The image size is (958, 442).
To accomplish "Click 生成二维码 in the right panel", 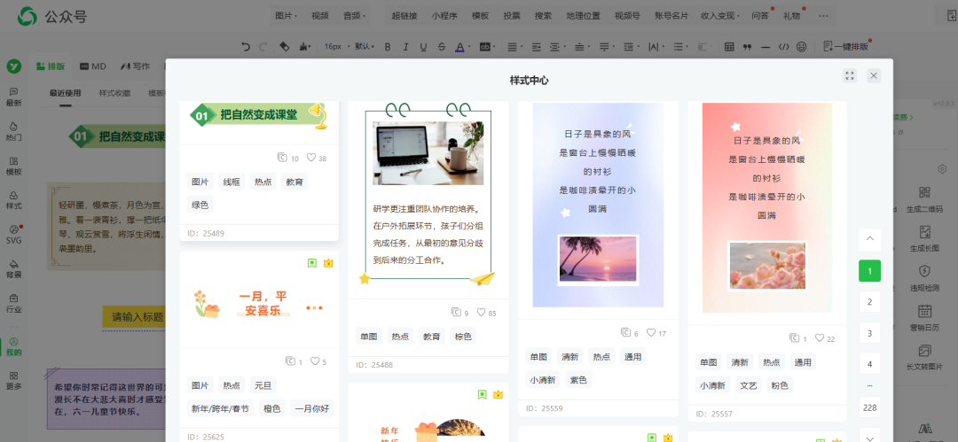I will 924,199.
